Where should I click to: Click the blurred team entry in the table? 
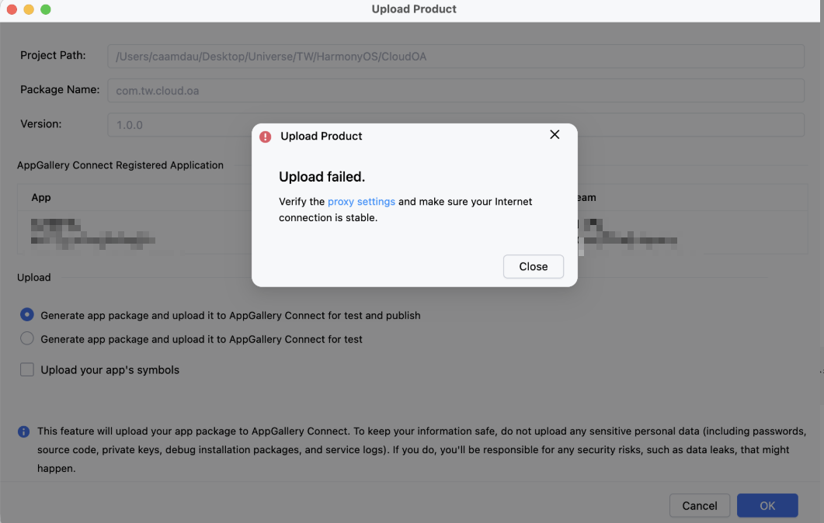628,234
